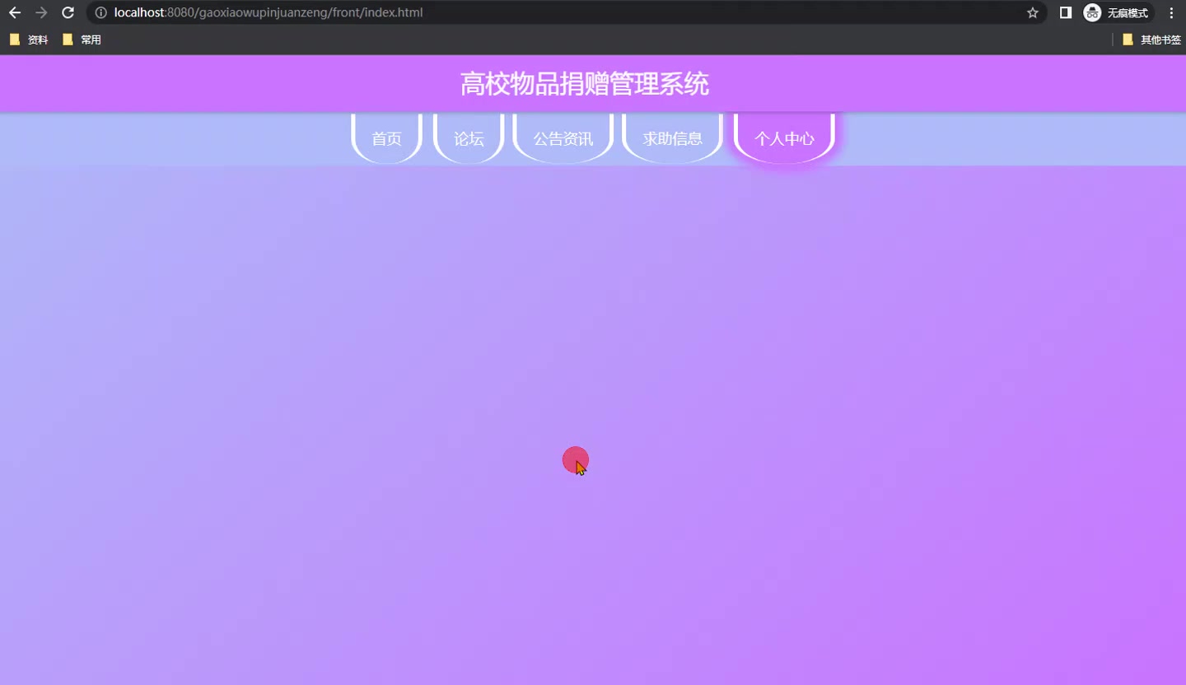Click the 资料 bookmark folder icon
The height and width of the screenshot is (685, 1186).
pos(15,39)
